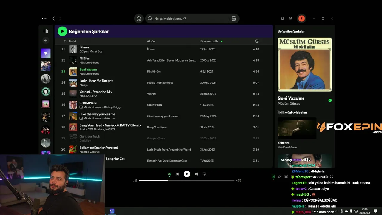Open Artemas artist link

[110, 118]
